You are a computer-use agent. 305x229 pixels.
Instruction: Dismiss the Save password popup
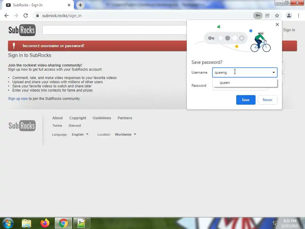tap(277, 24)
